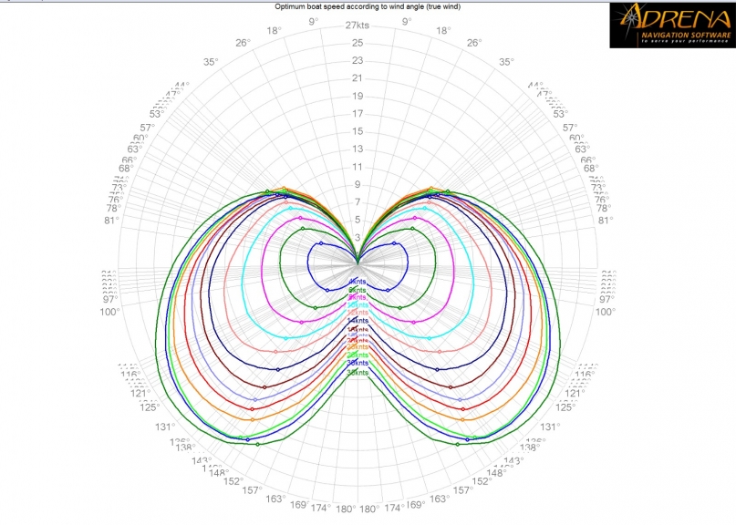Image resolution: width=736 pixels, height=525 pixels.
Task: Click the 81° label on the right side
Action: (x=606, y=221)
